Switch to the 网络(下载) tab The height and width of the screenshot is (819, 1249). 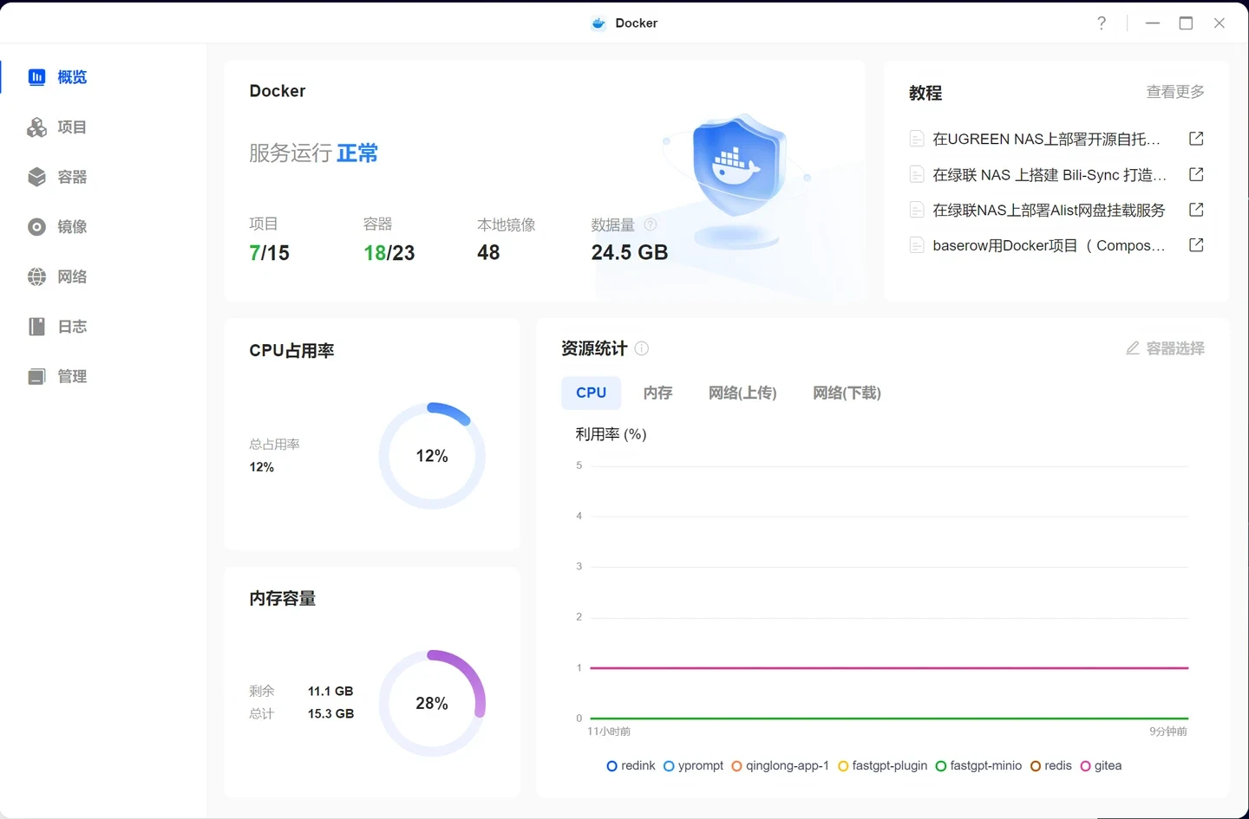click(x=847, y=393)
